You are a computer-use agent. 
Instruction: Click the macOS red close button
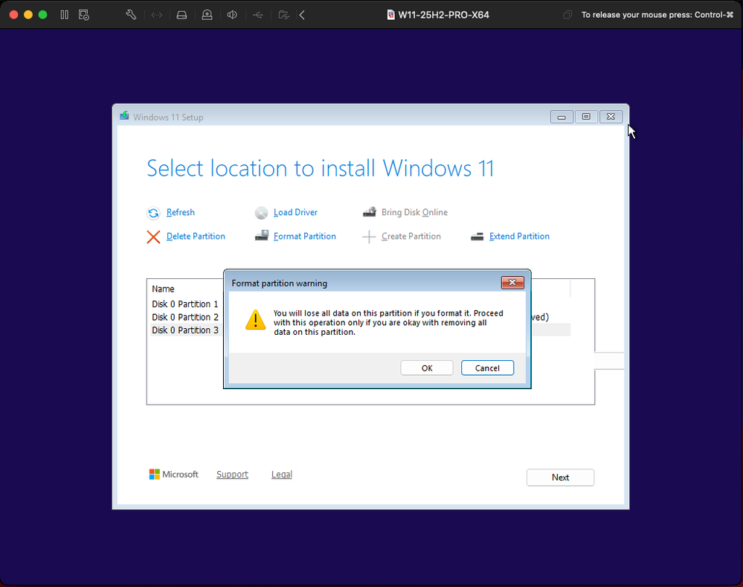click(13, 15)
